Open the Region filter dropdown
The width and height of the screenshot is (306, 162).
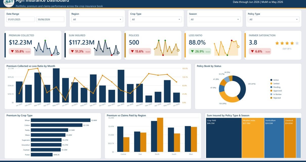click(x=97, y=19)
